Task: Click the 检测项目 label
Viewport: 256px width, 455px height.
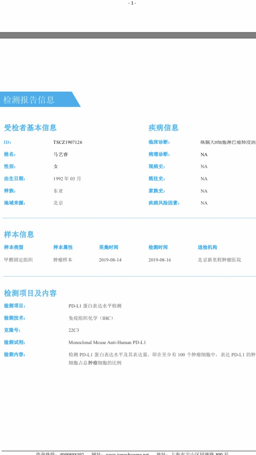Action: (x=15, y=306)
